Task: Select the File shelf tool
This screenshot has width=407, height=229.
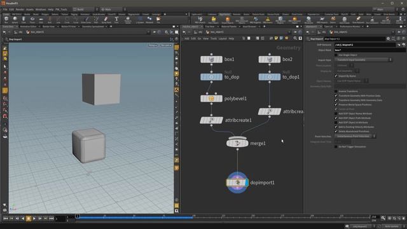Action: pos(158,20)
